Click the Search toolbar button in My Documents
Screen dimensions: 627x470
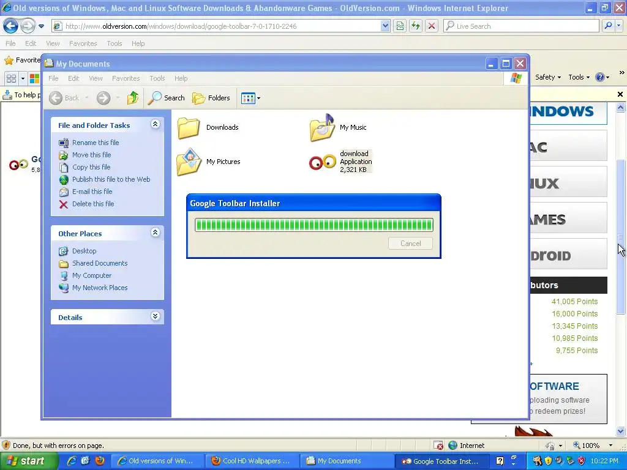[167, 98]
